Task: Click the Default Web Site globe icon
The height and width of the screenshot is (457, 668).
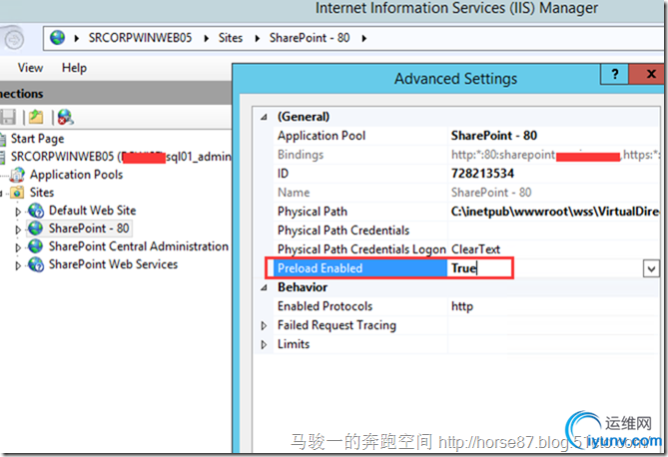Action: 36,211
